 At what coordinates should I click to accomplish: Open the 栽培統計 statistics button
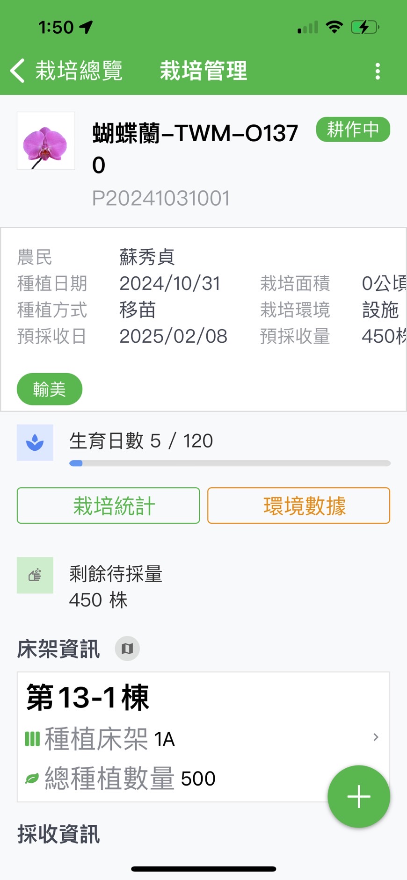[x=109, y=505]
